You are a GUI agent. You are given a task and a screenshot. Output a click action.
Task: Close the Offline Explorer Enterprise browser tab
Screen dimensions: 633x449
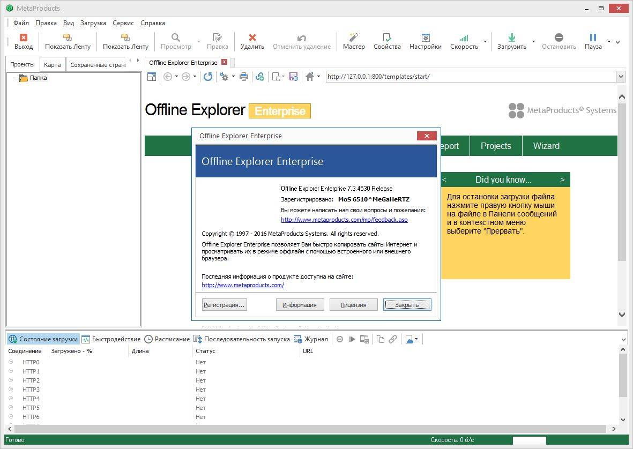click(x=224, y=62)
